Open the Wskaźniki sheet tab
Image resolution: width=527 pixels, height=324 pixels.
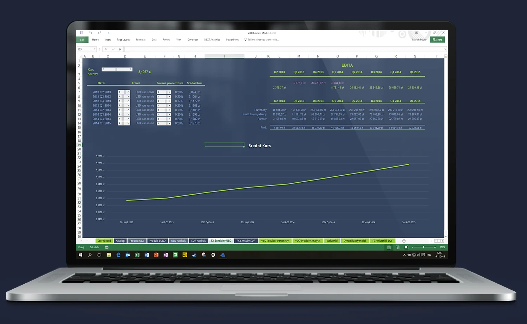tap(332, 241)
